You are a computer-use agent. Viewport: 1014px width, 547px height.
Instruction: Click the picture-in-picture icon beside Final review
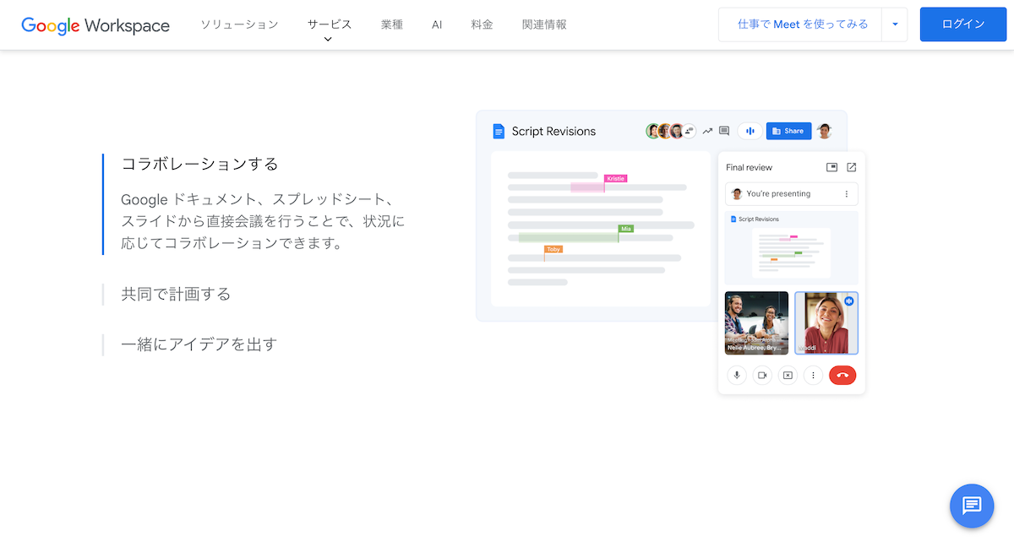(831, 167)
